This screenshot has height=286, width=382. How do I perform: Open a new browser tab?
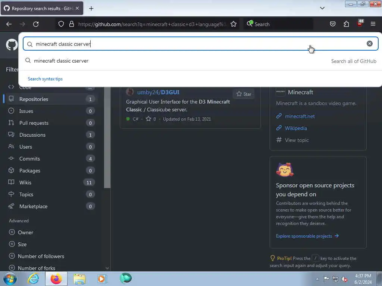tap(91, 9)
